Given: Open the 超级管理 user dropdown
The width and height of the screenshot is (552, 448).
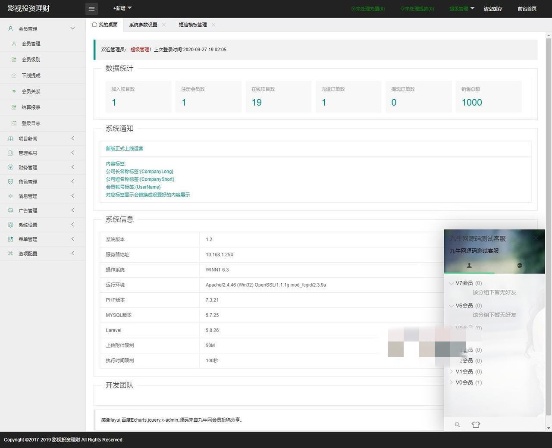Looking at the screenshot, I should click(x=461, y=9).
